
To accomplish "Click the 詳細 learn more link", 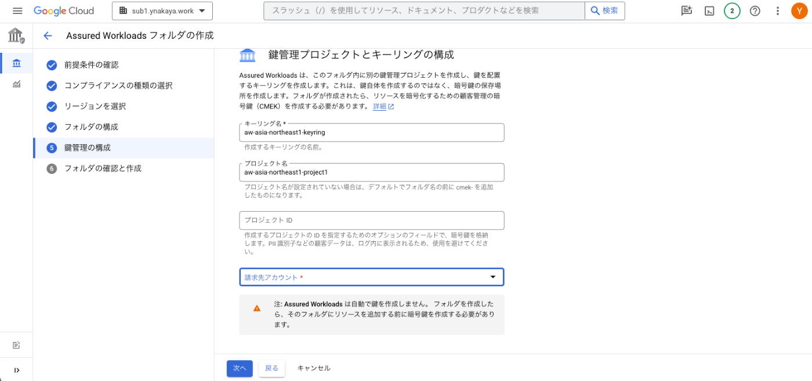I will coord(383,107).
